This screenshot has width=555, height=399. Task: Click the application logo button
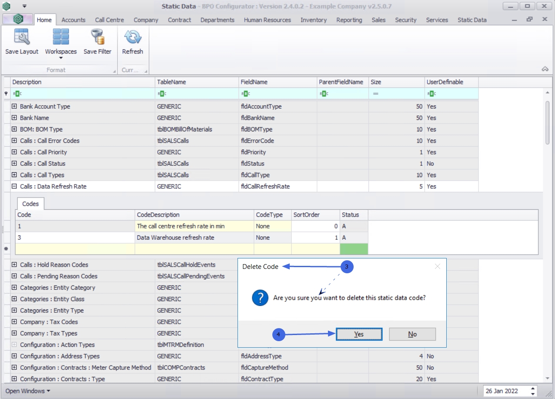18,20
